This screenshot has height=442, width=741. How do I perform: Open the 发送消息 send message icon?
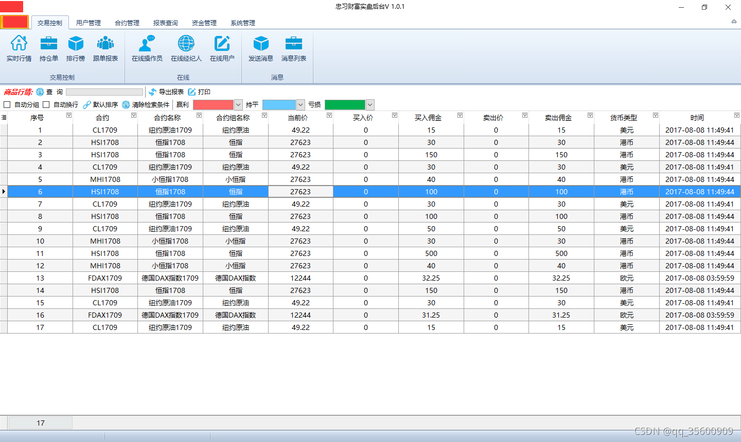click(x=261, y=43)
